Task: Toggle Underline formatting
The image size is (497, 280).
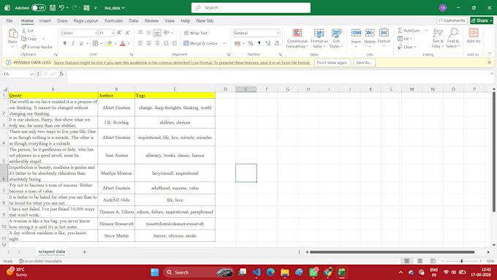Action: (x=81, y=43)
